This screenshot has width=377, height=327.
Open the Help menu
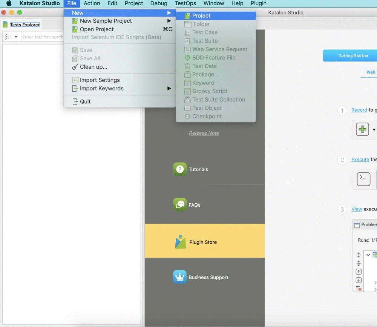(x=237, y=3)
